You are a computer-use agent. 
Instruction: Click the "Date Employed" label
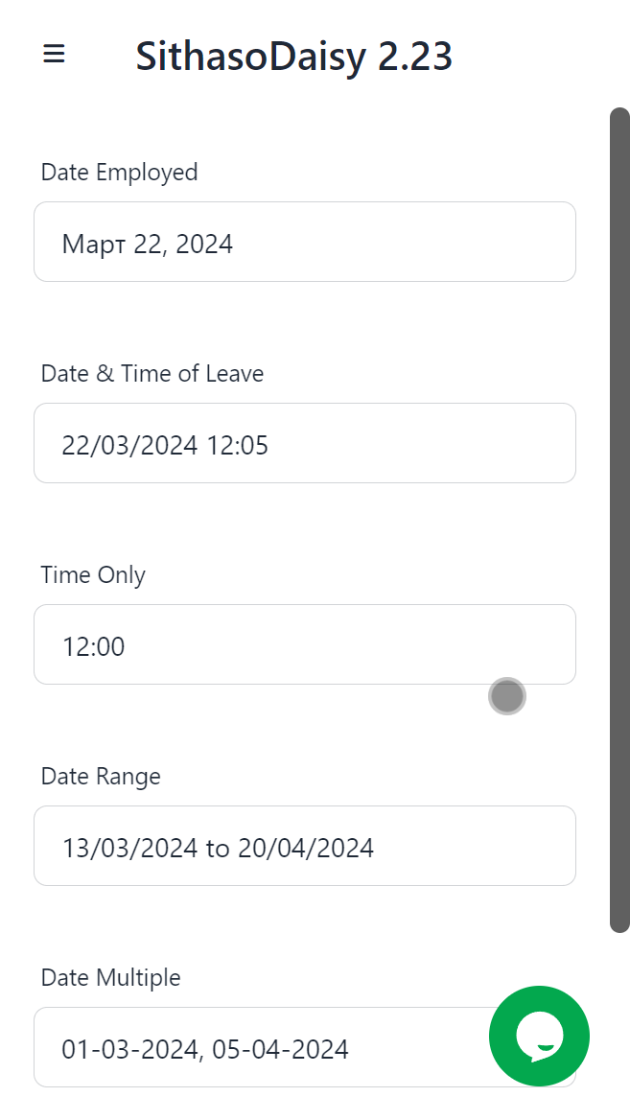pos(119,173)
